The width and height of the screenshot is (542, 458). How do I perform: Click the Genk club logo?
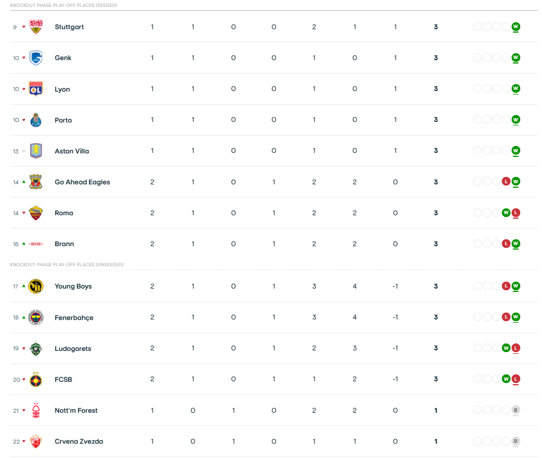(36, 58)
